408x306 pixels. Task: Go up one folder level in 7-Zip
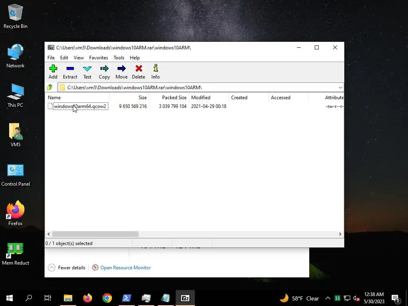50,87
